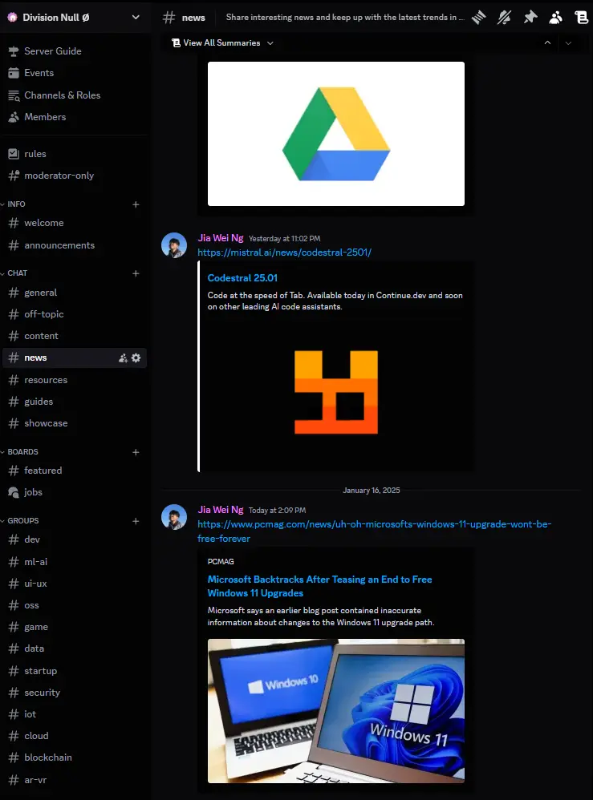
Task: Open the welcome channel
Action: tap(75, 223)
